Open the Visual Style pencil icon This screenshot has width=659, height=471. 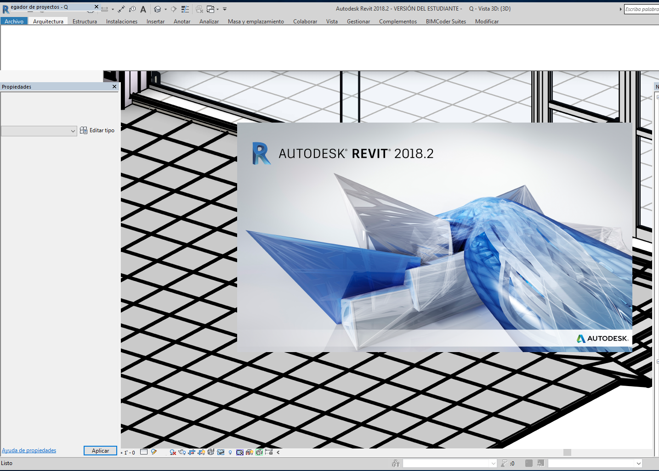click(x=153, y=453)
